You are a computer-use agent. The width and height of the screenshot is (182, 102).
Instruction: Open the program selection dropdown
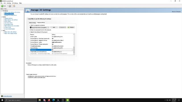pos(40,27)
